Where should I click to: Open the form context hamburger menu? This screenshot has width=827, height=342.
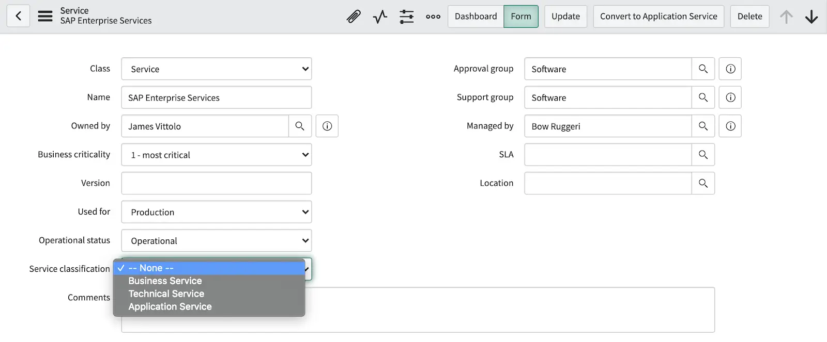[x=45, y=16]
